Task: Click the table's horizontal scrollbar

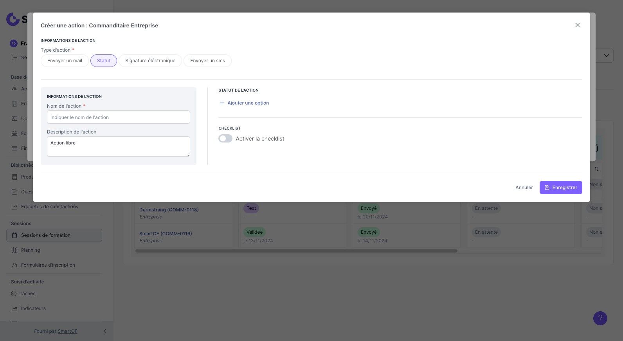Action: click(296, 251)
